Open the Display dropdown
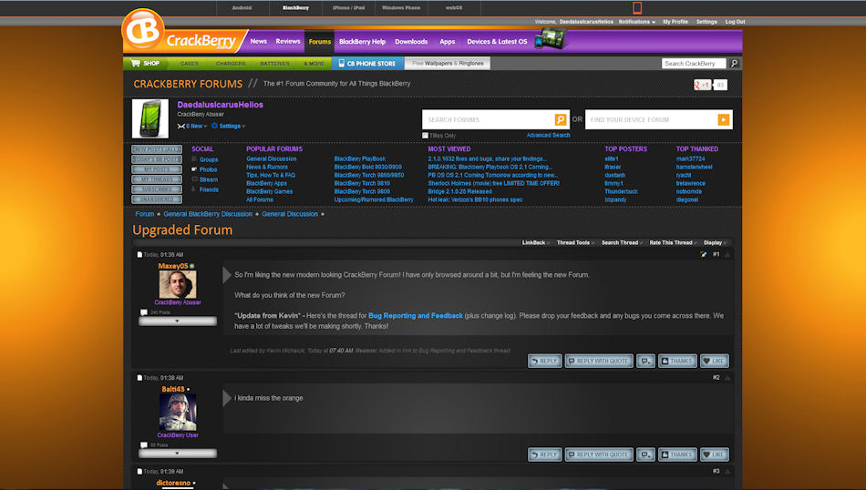The width and height of the screenshot is (866, 490). point(716,243)
